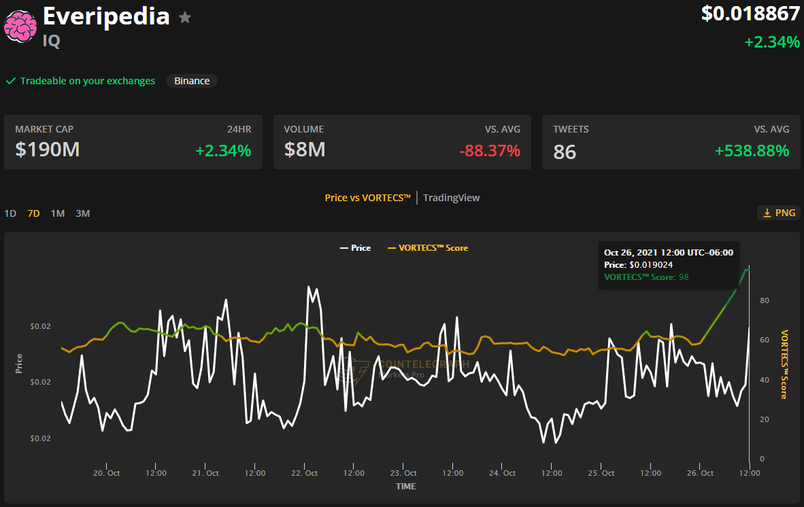804x507 pixels.
Task: Click the Everipedia title
Action: (x=106, y=16)
